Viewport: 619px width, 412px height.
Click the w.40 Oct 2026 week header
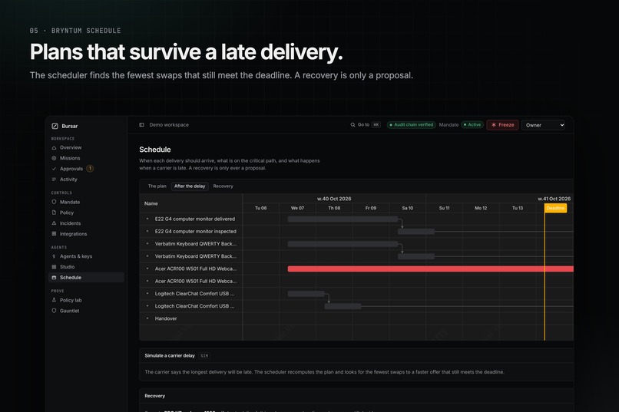(x=334, y=199)
